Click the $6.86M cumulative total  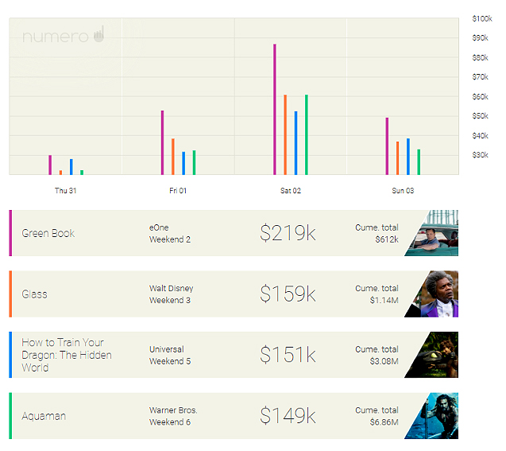click(384, 422)
